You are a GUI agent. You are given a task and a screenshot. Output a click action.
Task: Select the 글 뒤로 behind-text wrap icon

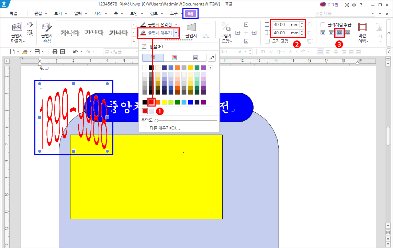348,33
